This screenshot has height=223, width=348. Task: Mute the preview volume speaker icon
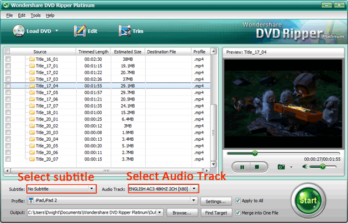coord(305,166)
